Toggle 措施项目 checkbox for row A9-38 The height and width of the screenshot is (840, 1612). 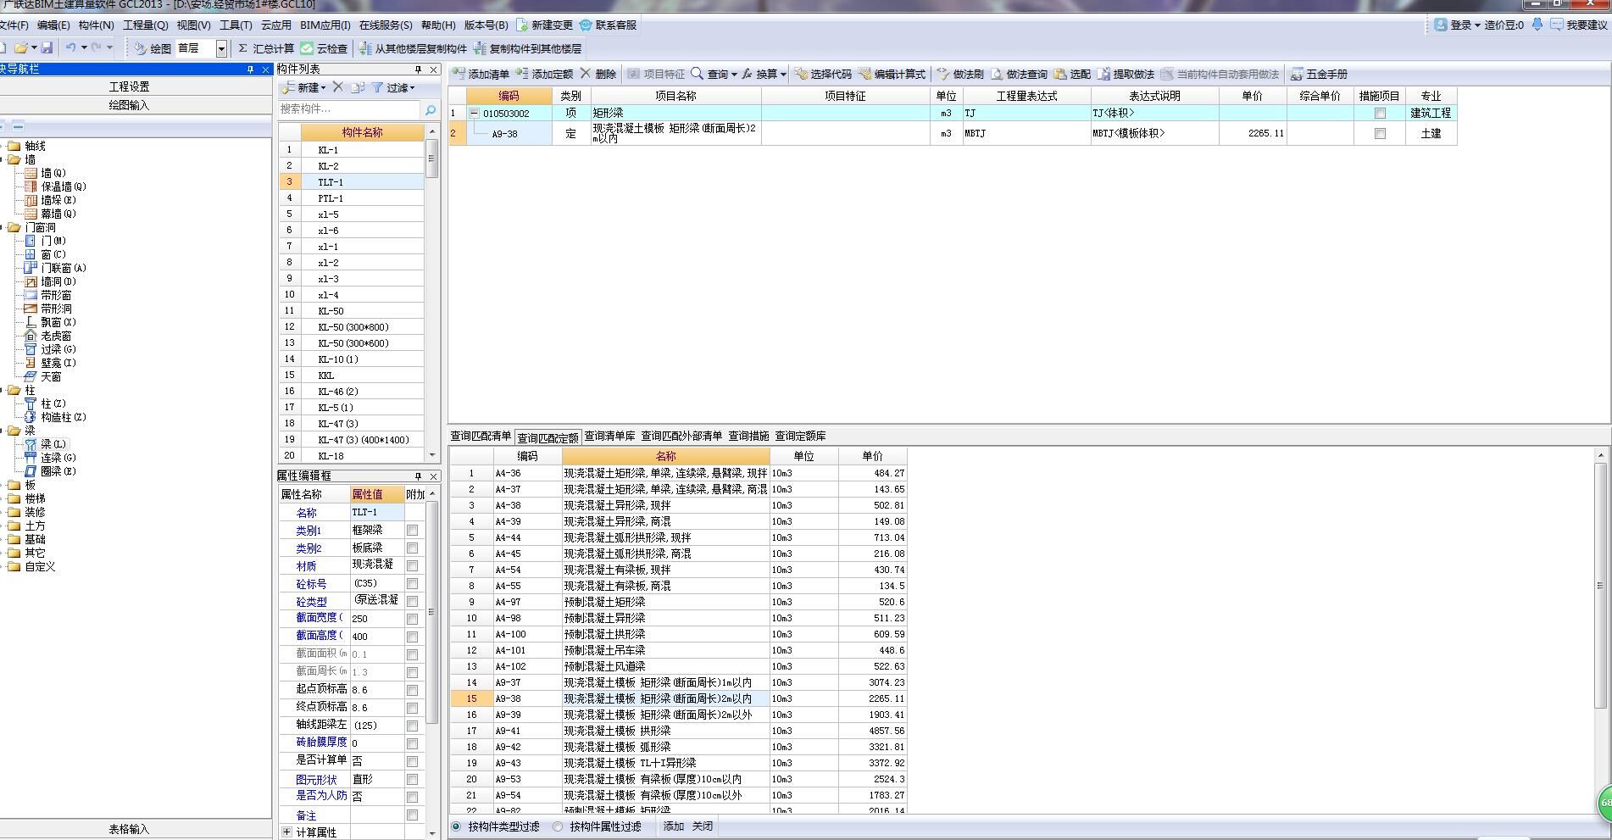coord(1380,133)
